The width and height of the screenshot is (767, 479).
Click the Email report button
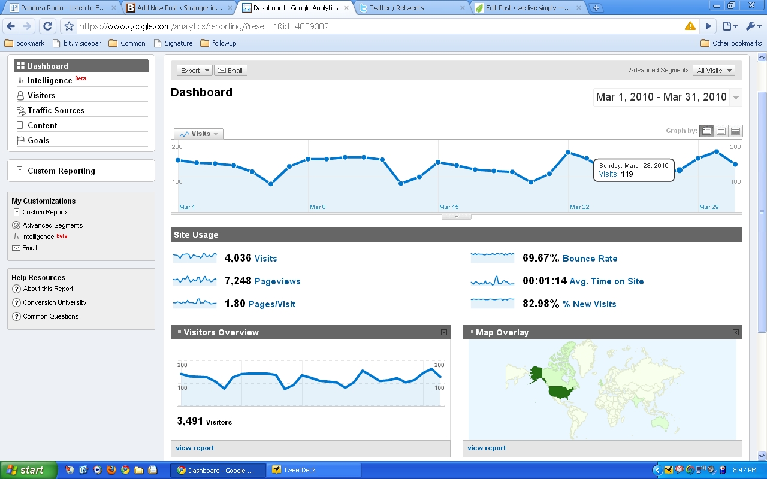click(230, 71)
